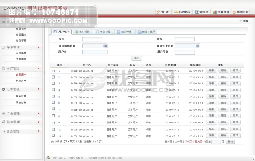Check the checkbox for row 1
The image size is (255, 161).
point(53,71)
